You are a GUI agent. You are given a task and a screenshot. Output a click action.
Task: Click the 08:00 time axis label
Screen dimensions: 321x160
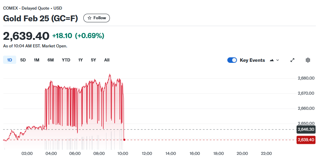[99, 153]
